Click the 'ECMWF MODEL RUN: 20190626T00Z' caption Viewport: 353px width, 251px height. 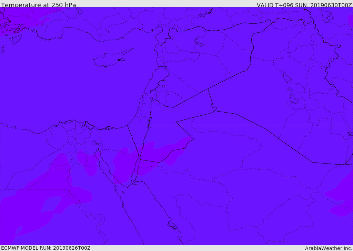[46, 248]
